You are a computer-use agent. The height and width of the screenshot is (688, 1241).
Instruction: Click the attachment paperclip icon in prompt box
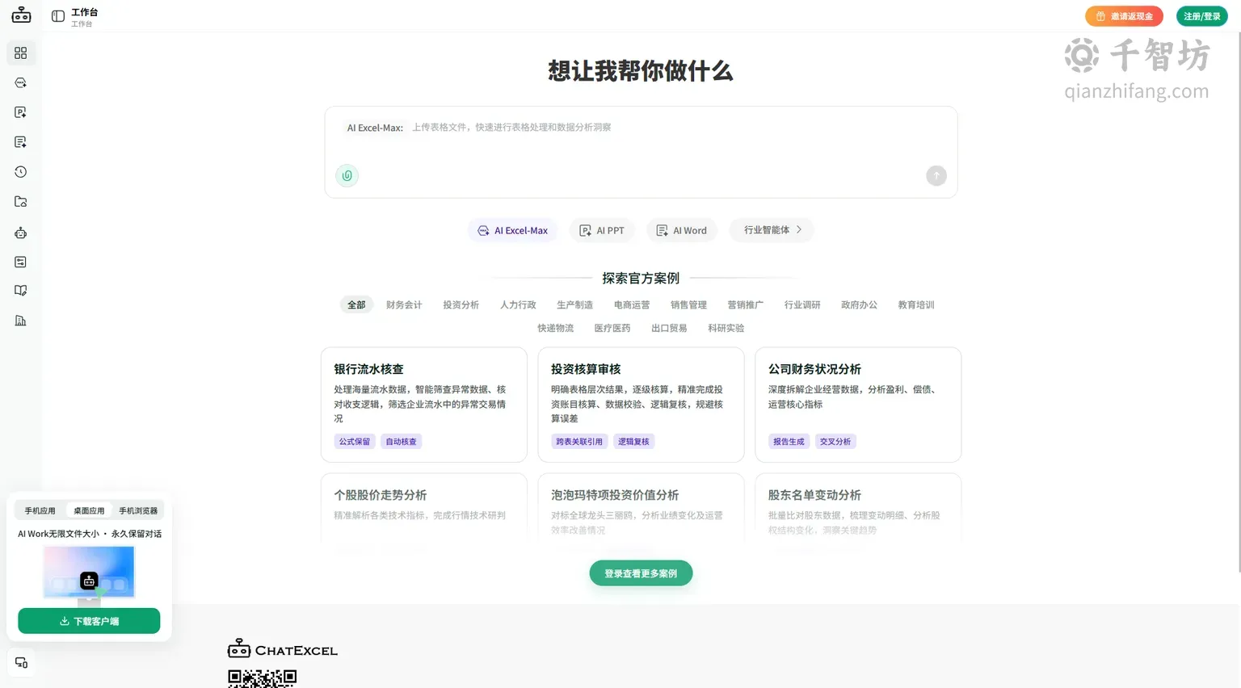[x=347, y=175]
